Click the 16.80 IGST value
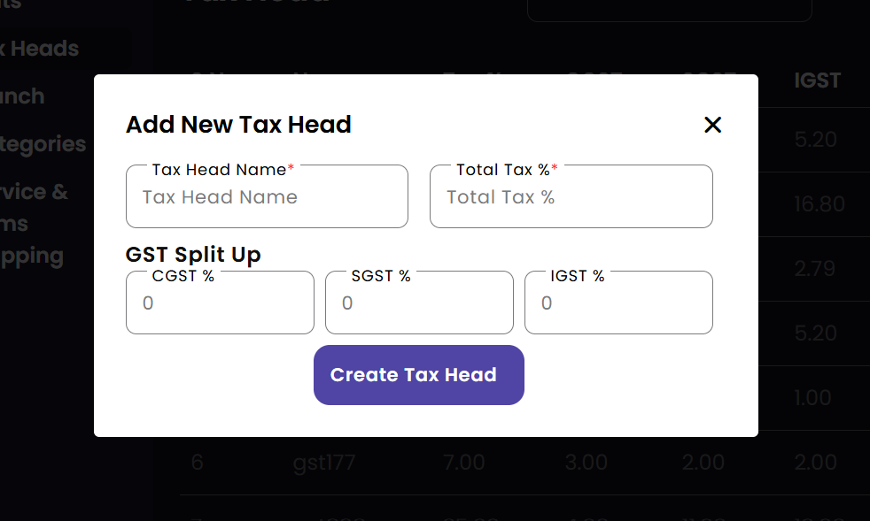870x521 pixels. pyautogui.click(x=819, y=204)
